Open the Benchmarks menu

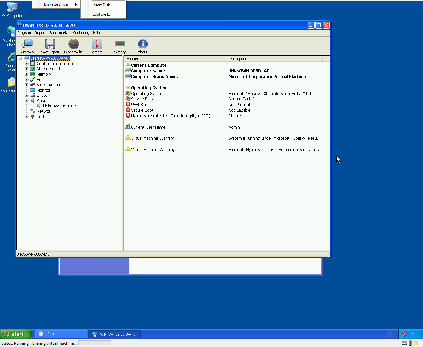click(x=59, y=33)
